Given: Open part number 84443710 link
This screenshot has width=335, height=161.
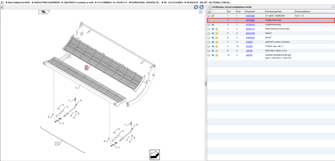Looking at the screenshot, I should click(250, 29).
